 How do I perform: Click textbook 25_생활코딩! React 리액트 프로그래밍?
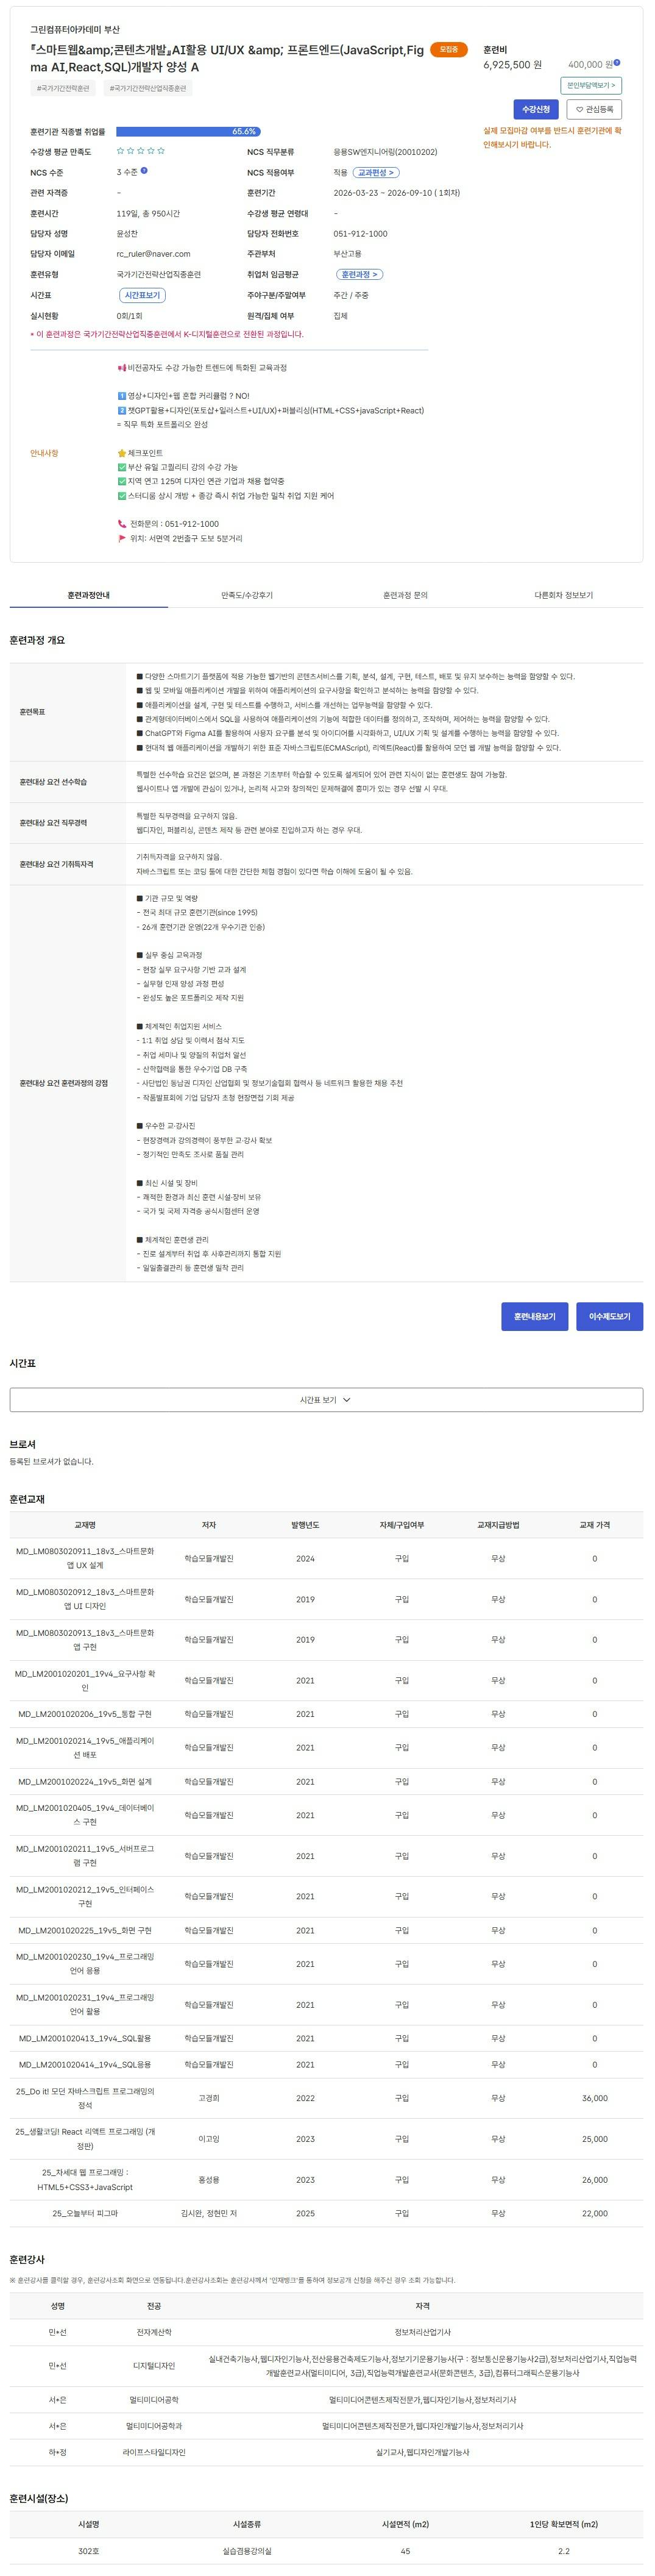[85, 2139]
